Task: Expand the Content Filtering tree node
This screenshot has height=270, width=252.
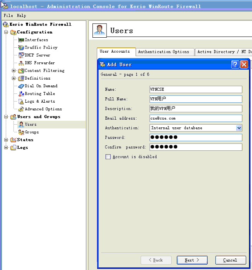Action: click(14, 71)
